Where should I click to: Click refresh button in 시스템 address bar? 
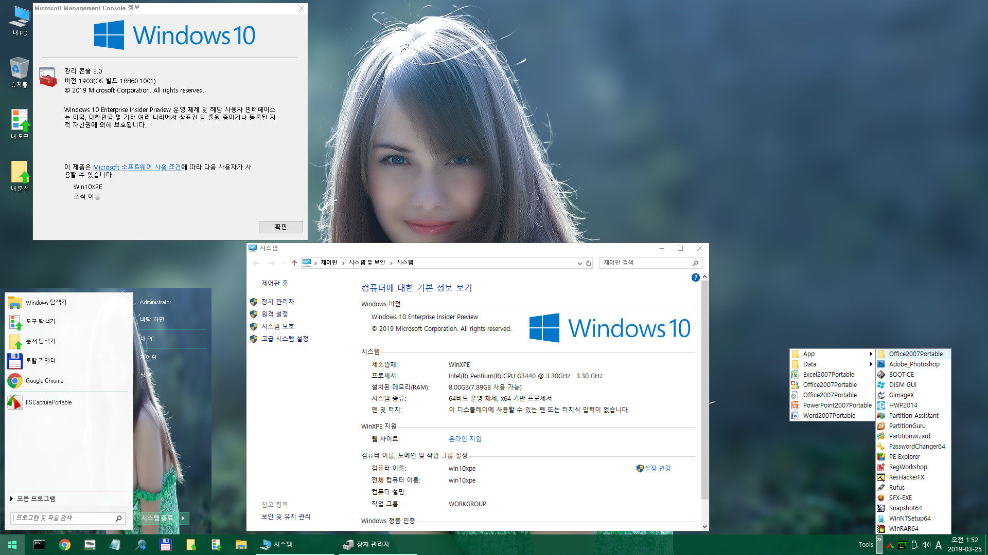click(589, 263)
